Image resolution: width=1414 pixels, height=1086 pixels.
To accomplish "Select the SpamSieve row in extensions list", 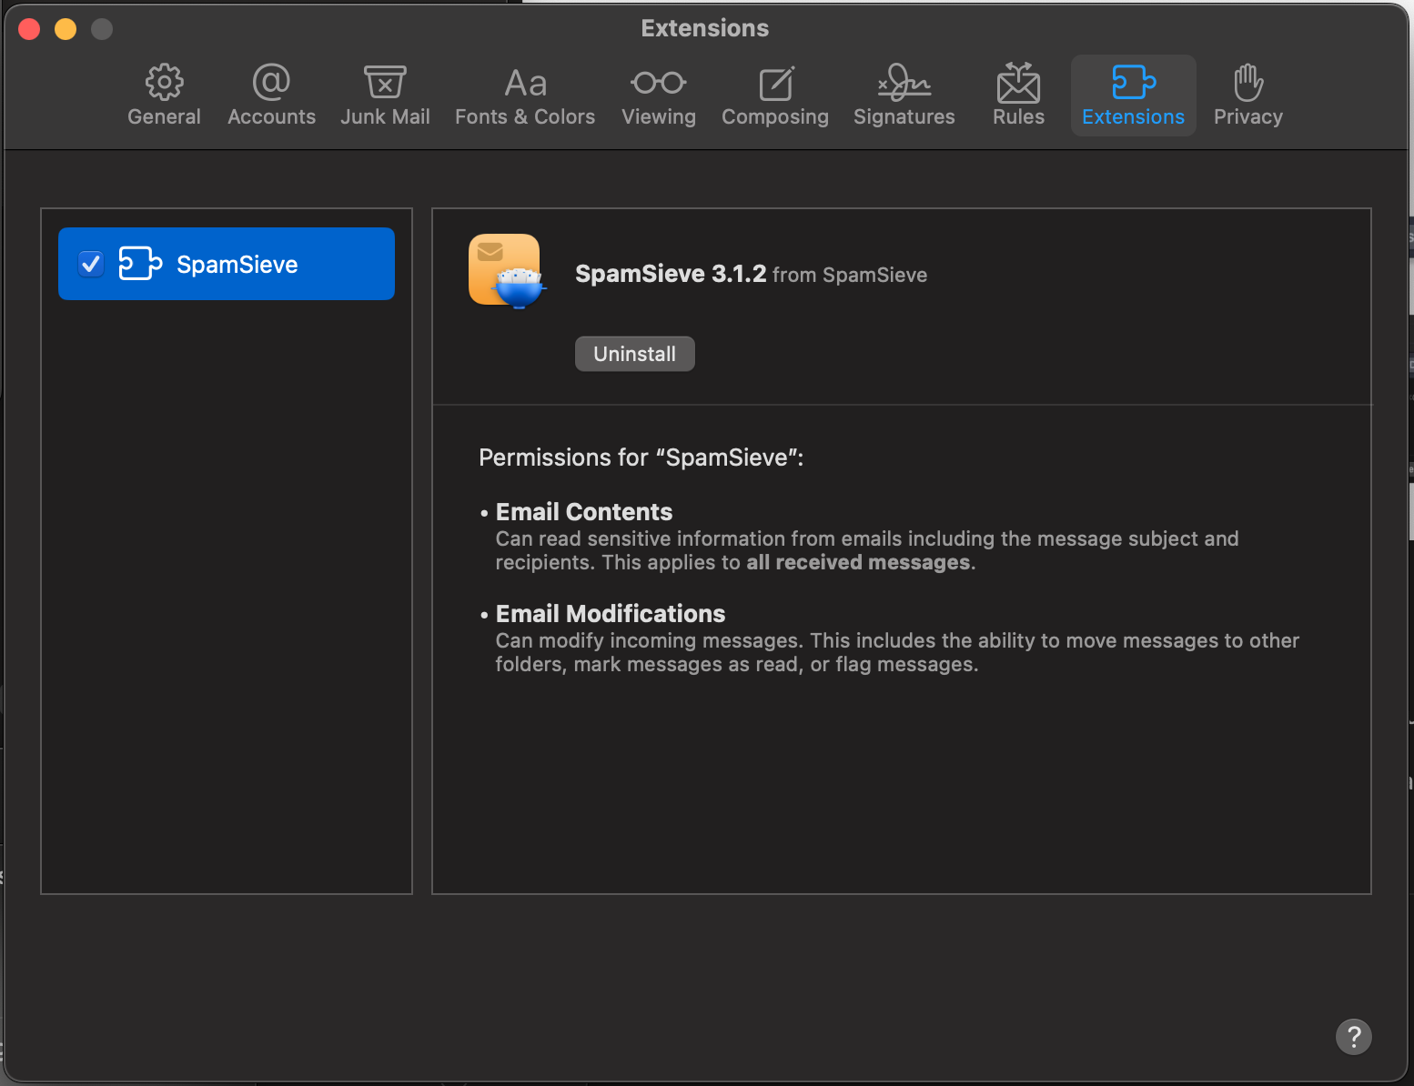I will pos(227,264).
